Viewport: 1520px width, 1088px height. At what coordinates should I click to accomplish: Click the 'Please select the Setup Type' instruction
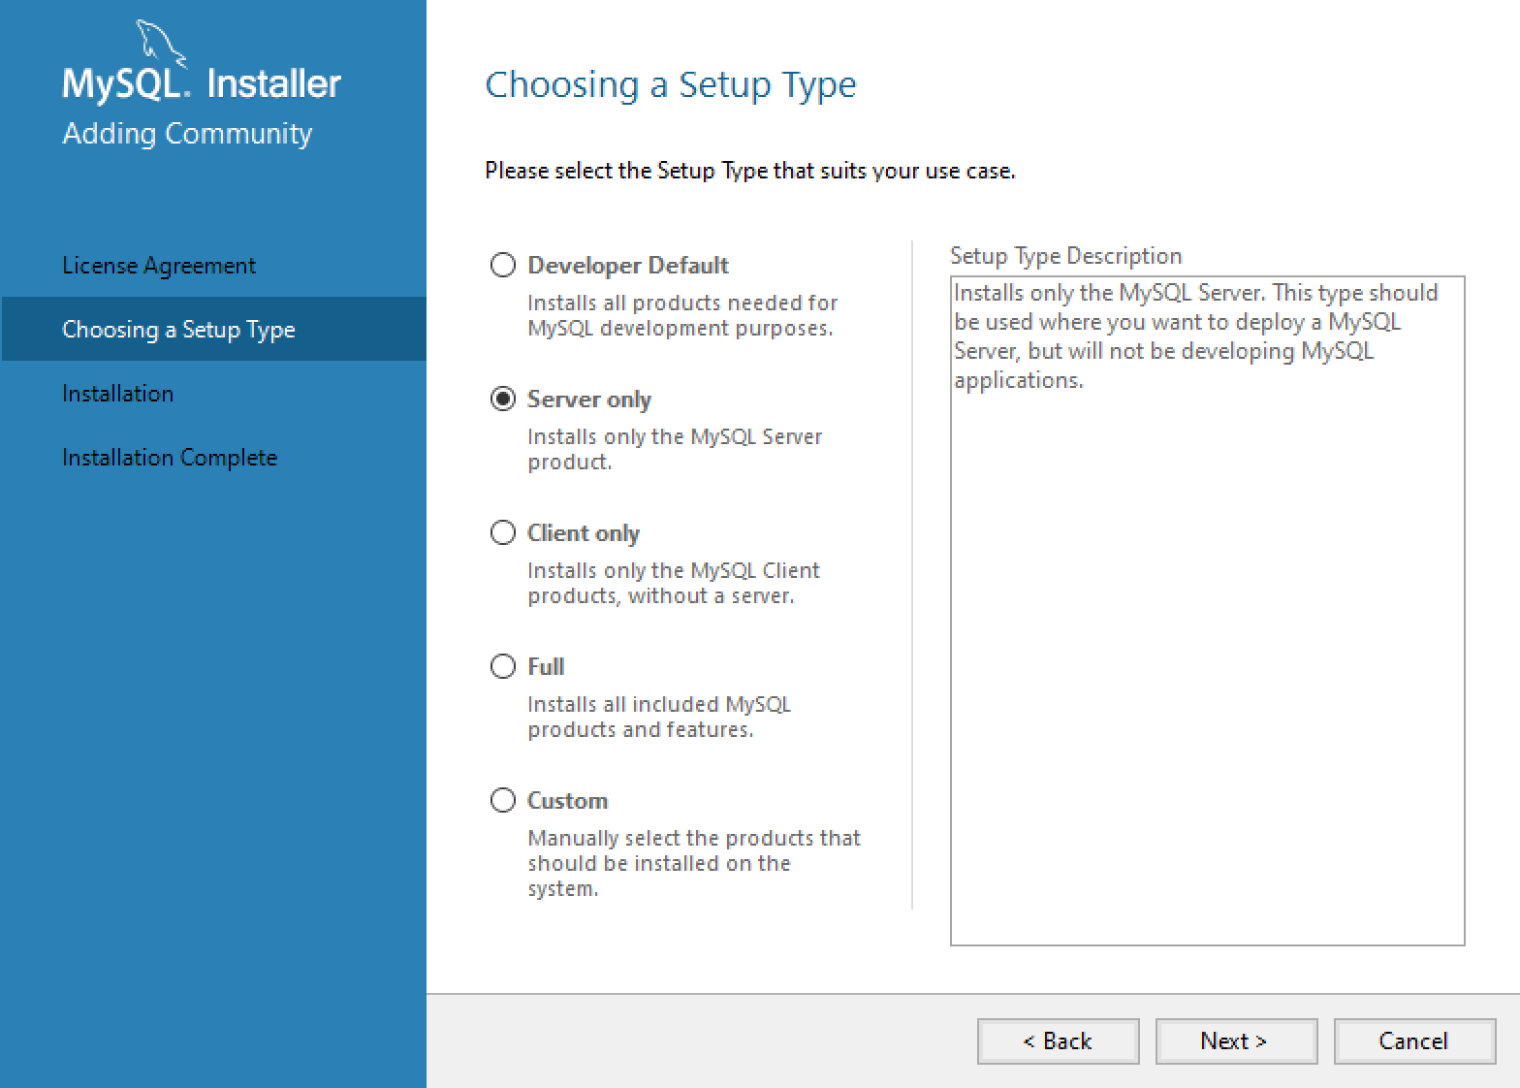[x=749, y=171]
